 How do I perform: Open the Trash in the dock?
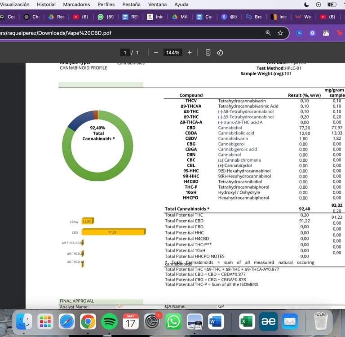pos(321,321)
